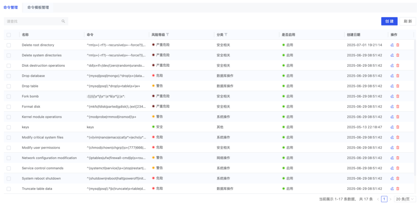
Task: Edit the Delete system directories command
Action: 392,55
